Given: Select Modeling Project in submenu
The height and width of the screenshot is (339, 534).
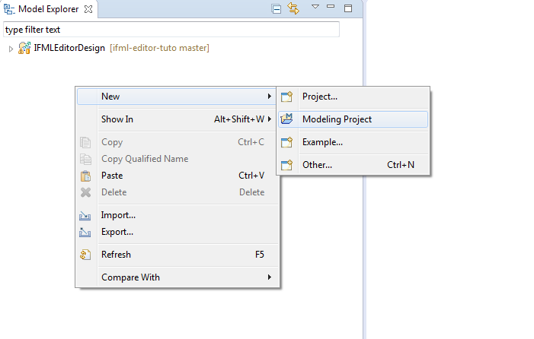Looking at the screenshot, I should click(x=353, y=119).
